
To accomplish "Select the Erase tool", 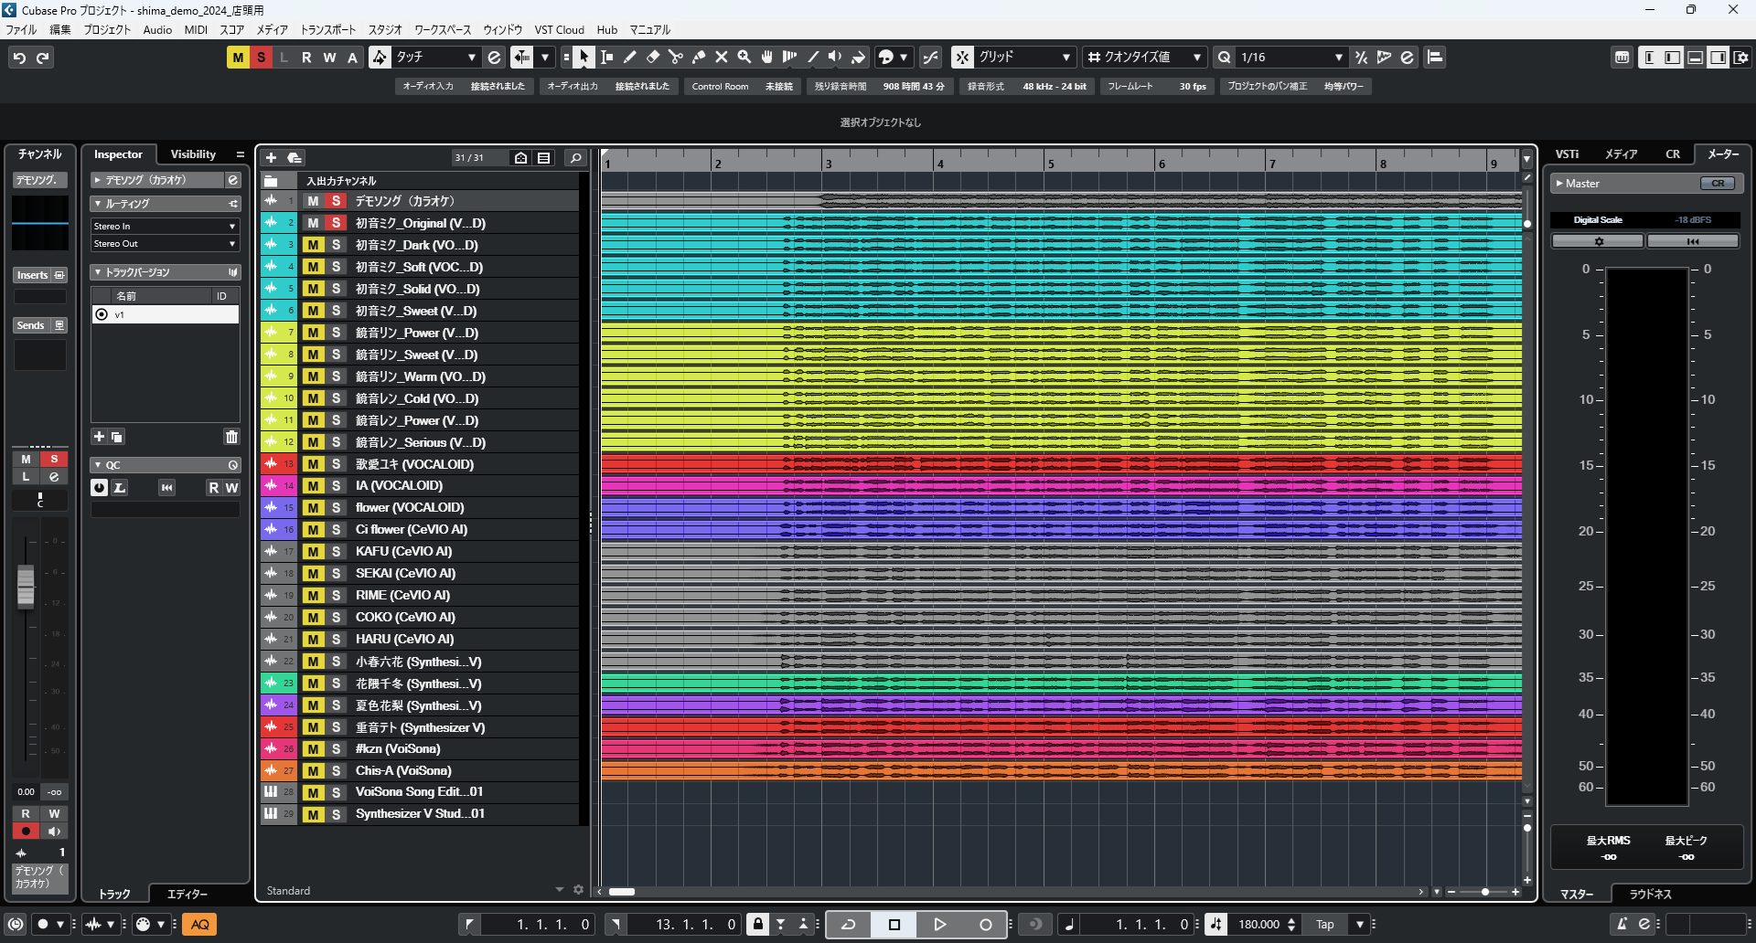I will [653, 57].
